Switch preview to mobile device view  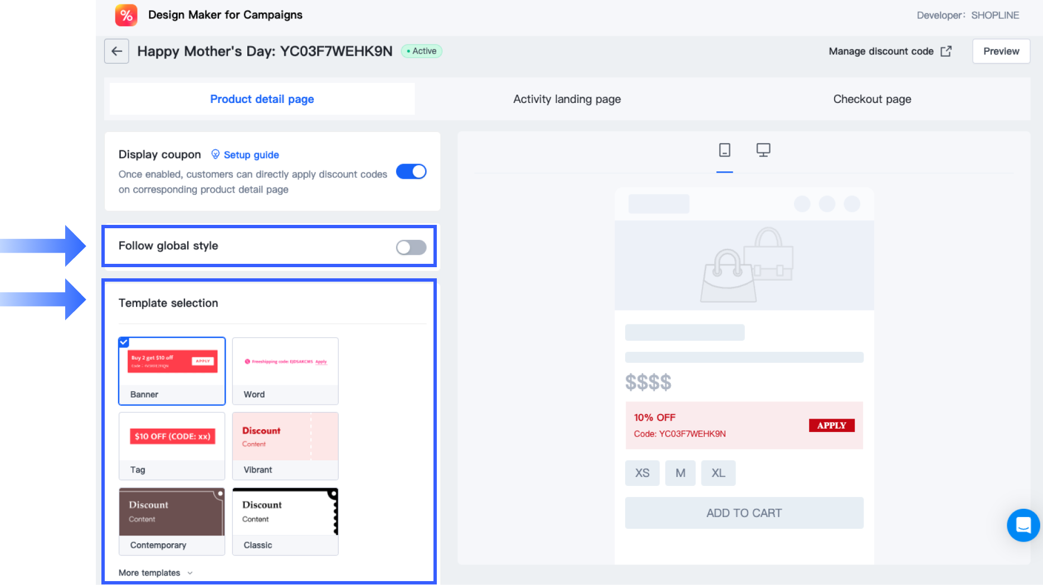pyautogui.click(x=724, y=150)
